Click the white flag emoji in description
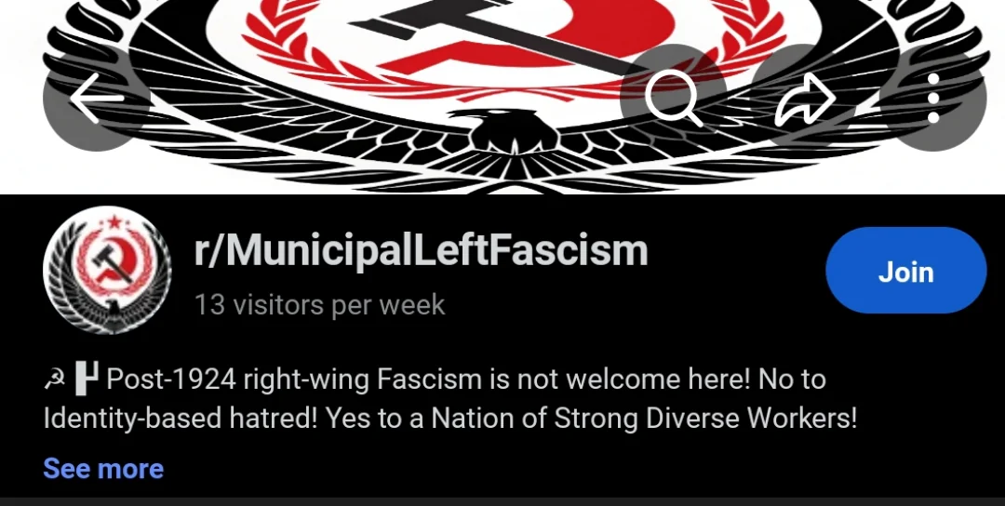 point(87,379)
